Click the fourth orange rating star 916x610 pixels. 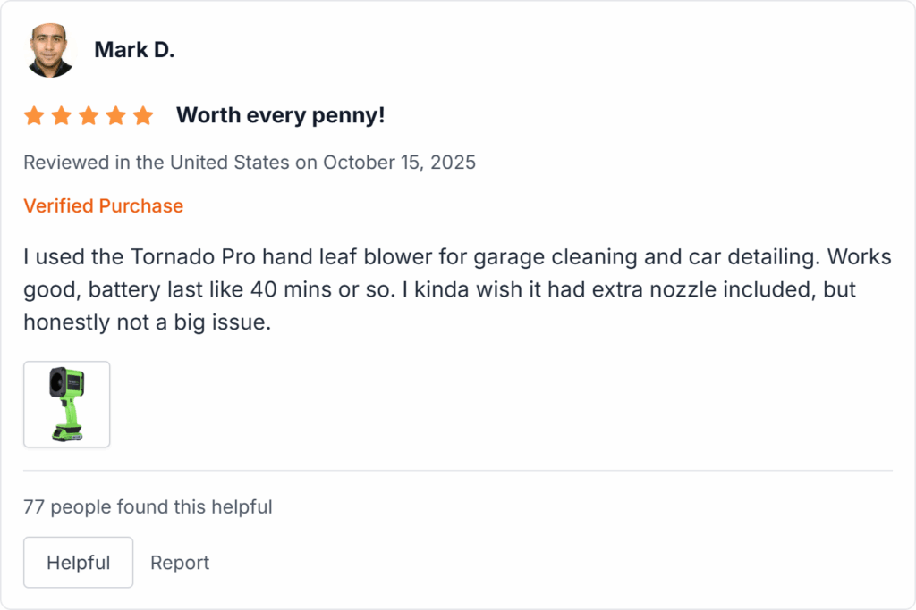pos(116,116)
